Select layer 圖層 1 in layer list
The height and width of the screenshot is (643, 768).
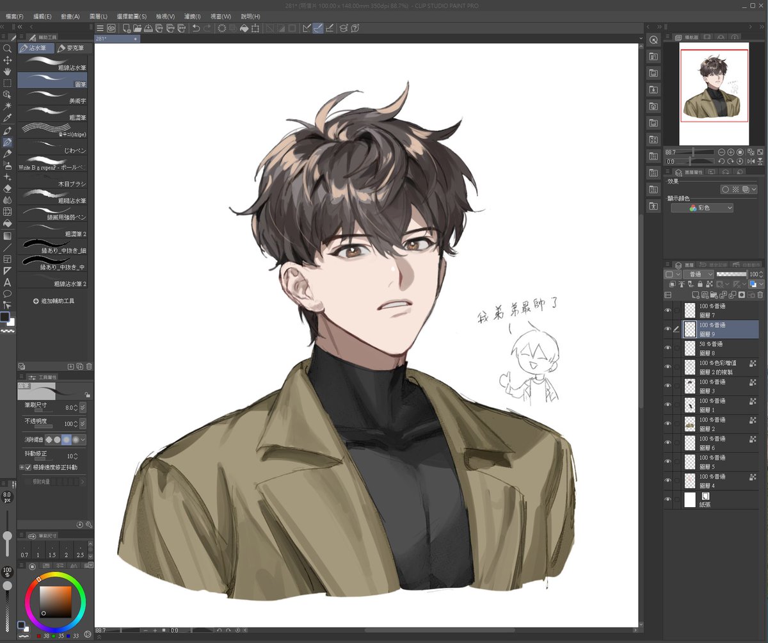(721, 405)
